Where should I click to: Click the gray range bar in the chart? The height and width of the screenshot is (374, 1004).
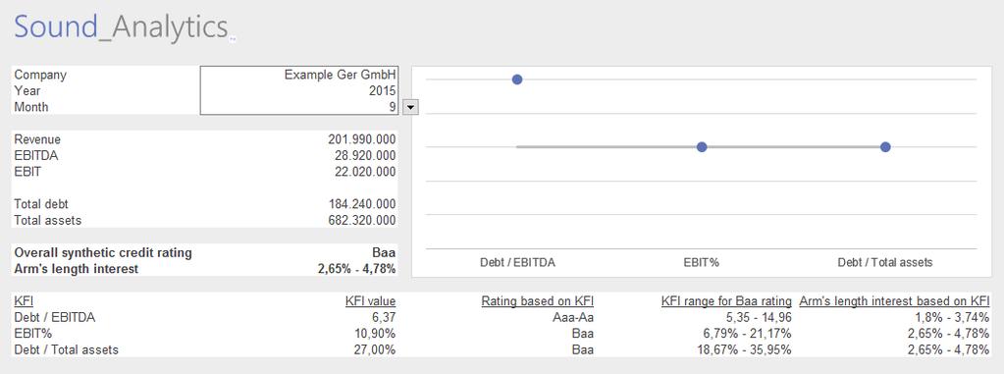tap(701, 147)
